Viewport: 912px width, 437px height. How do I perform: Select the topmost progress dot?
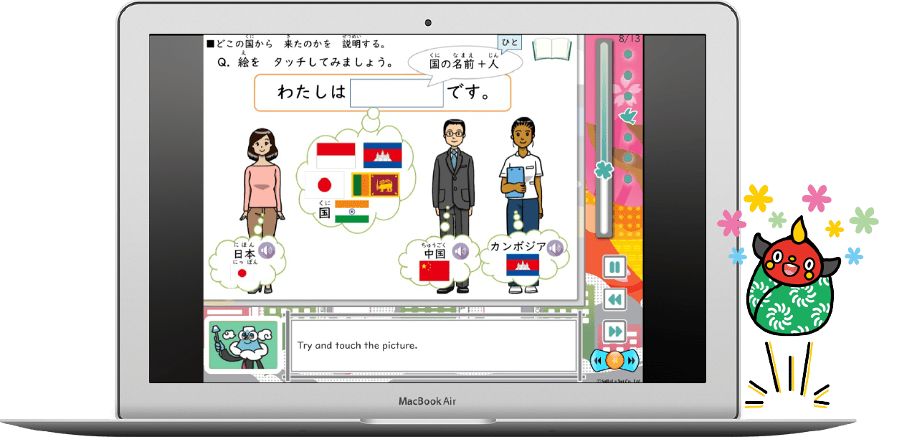pyautogui.click(x=628, y=54)
